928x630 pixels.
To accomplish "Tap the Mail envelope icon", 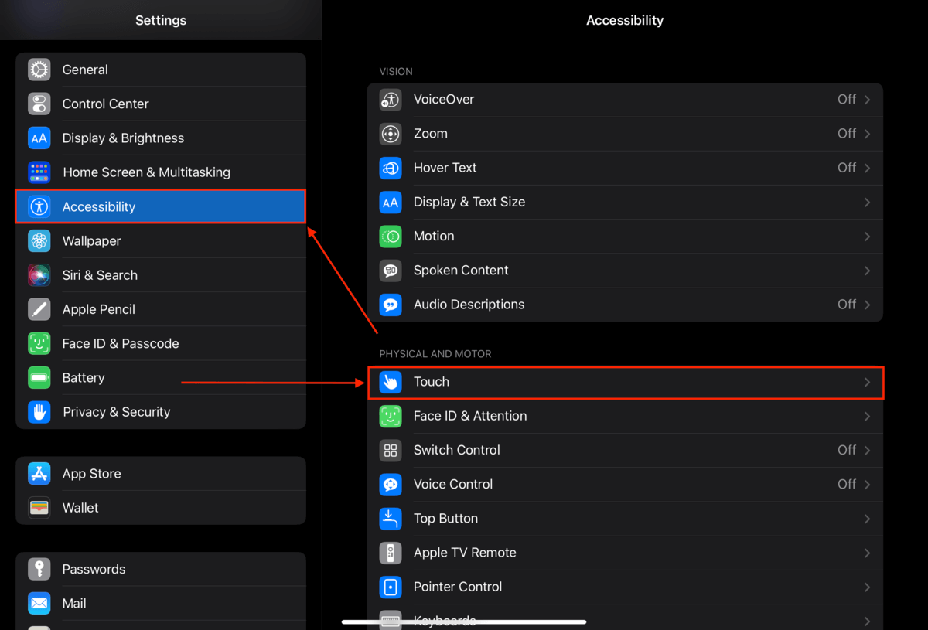I will (39, 603).
